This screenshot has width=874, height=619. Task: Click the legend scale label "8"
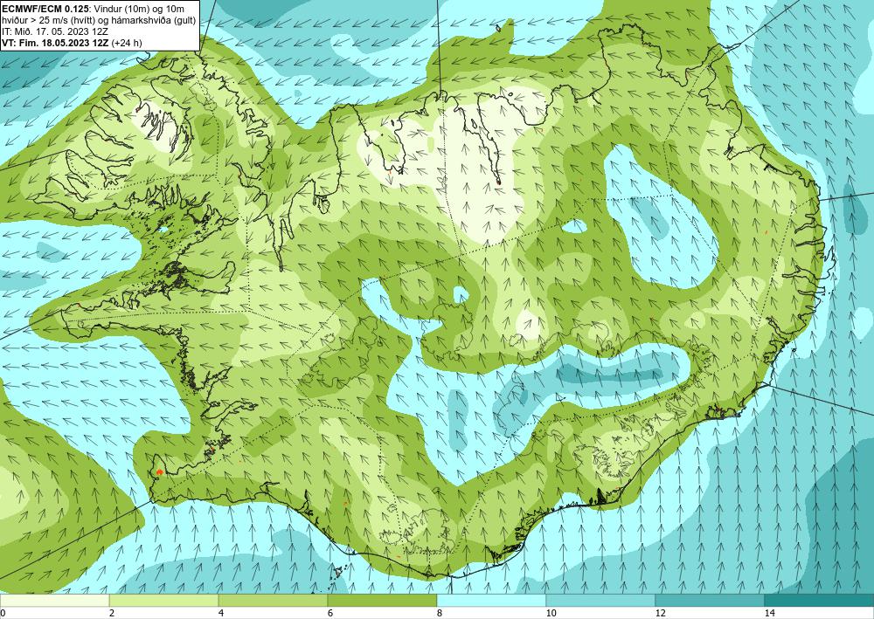[x=440, y=613]
